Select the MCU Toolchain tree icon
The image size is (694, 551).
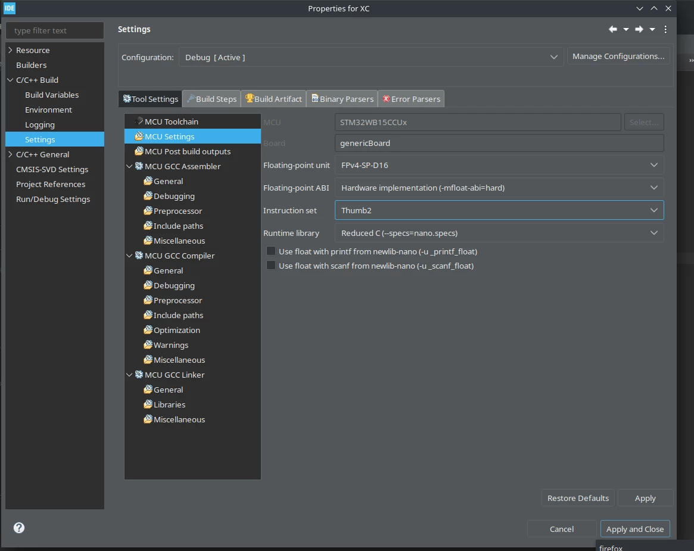(x=139, y=122)
